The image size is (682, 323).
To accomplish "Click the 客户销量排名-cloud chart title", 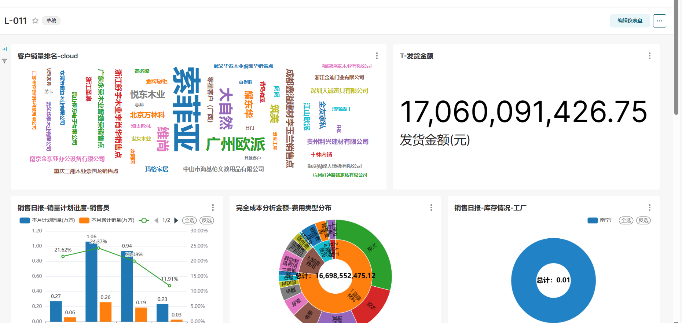I will (x=48, y=56).
